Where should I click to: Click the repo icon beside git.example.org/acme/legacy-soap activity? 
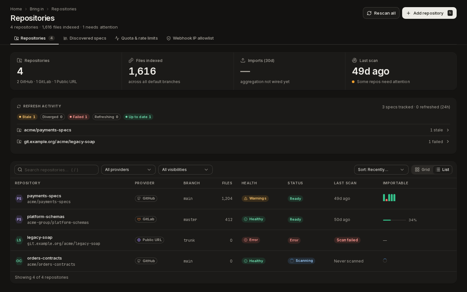tap(19, 142)
